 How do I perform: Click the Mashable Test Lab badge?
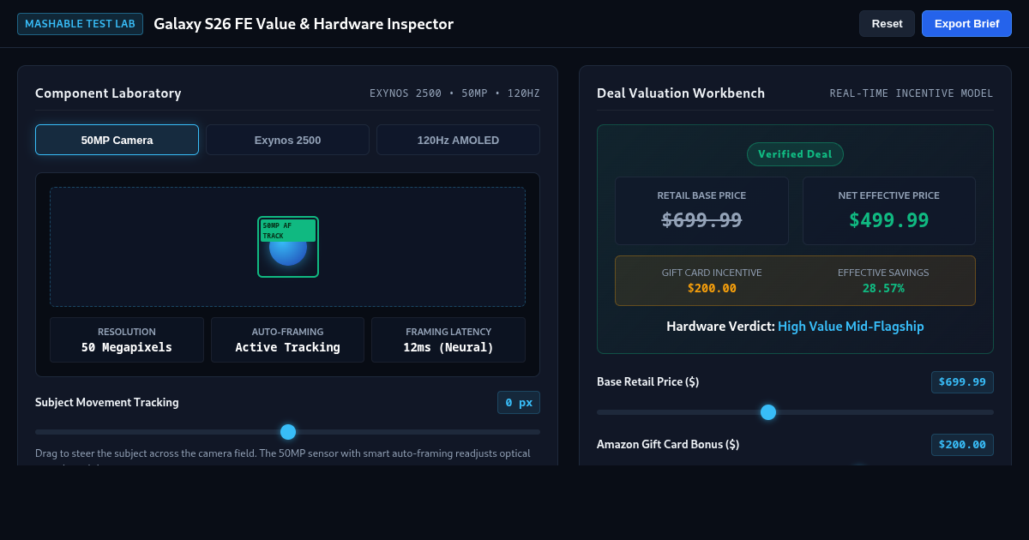pyautogui.click(x=80, y=23)
